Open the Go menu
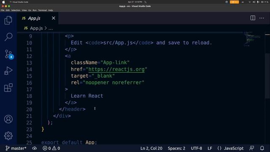The image size is (270, 152). pyautogui.click(x=30, y=10)
